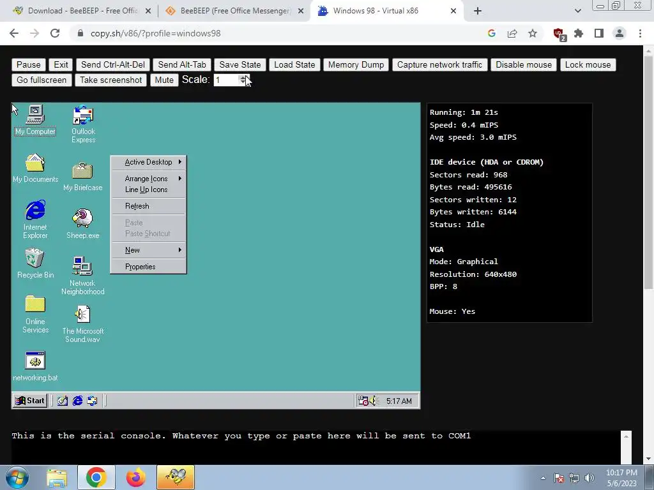Screen dimensions: 654x490
Task: Click the address bar URL
Action: 156,33
